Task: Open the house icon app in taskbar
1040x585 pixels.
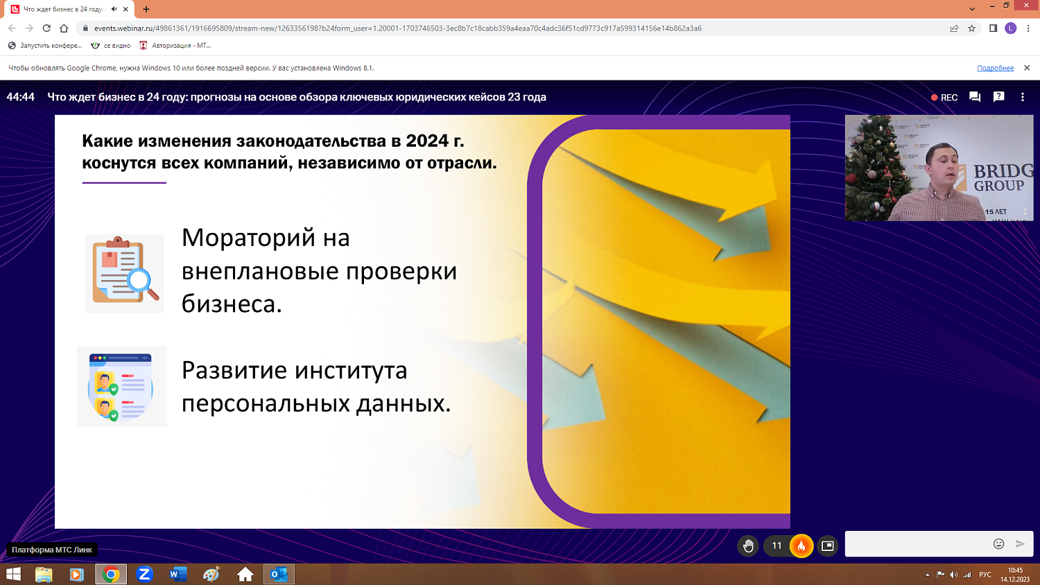Action: pos(245,574)
